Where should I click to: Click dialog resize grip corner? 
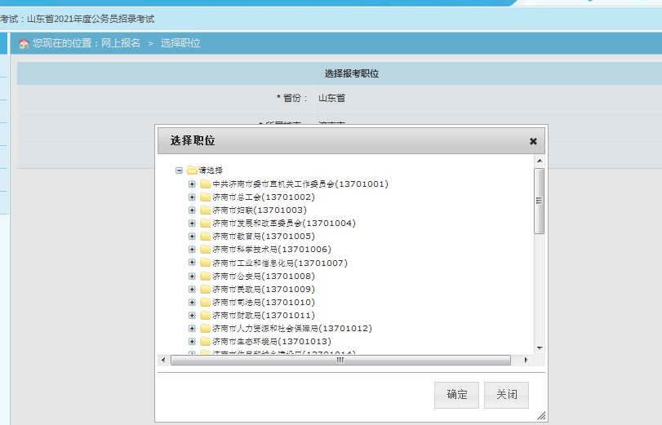tap(541, 416)
